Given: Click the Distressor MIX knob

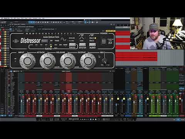Looking at the screenshot, I should coord(105,61).
